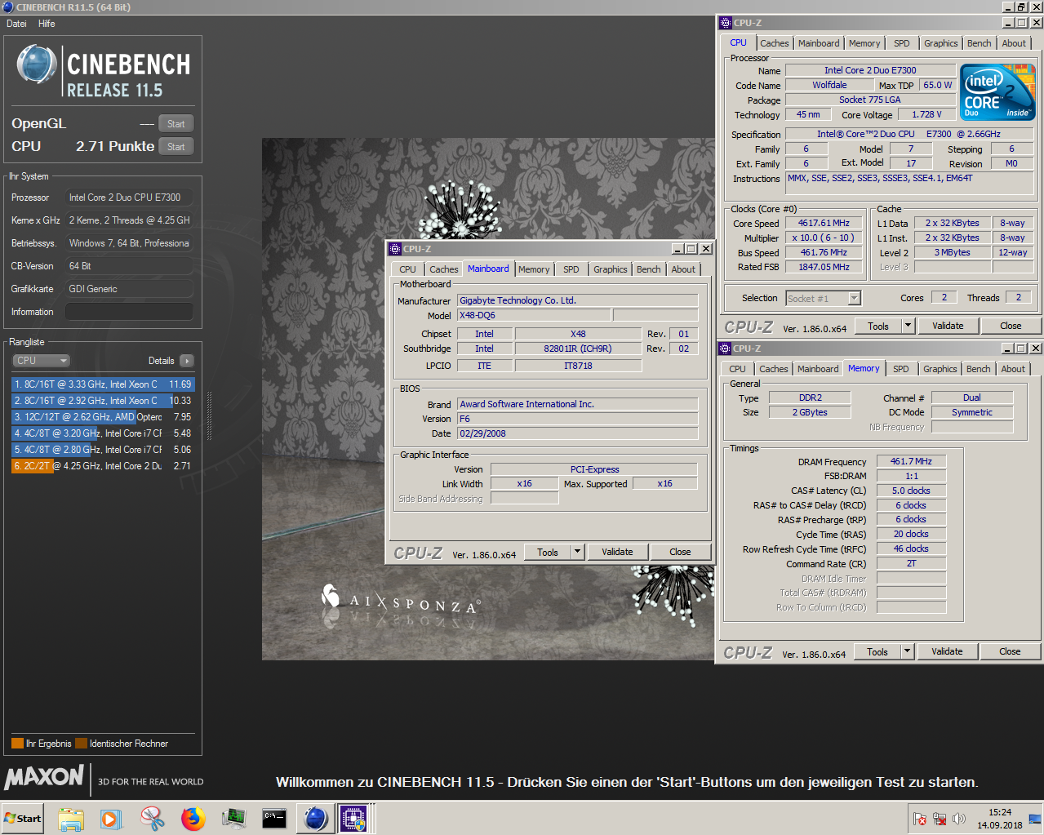Open Caches tab in Mainboard CPU-Z window
Viewport: 1044px width, 835px height.
tap(443, 269)
